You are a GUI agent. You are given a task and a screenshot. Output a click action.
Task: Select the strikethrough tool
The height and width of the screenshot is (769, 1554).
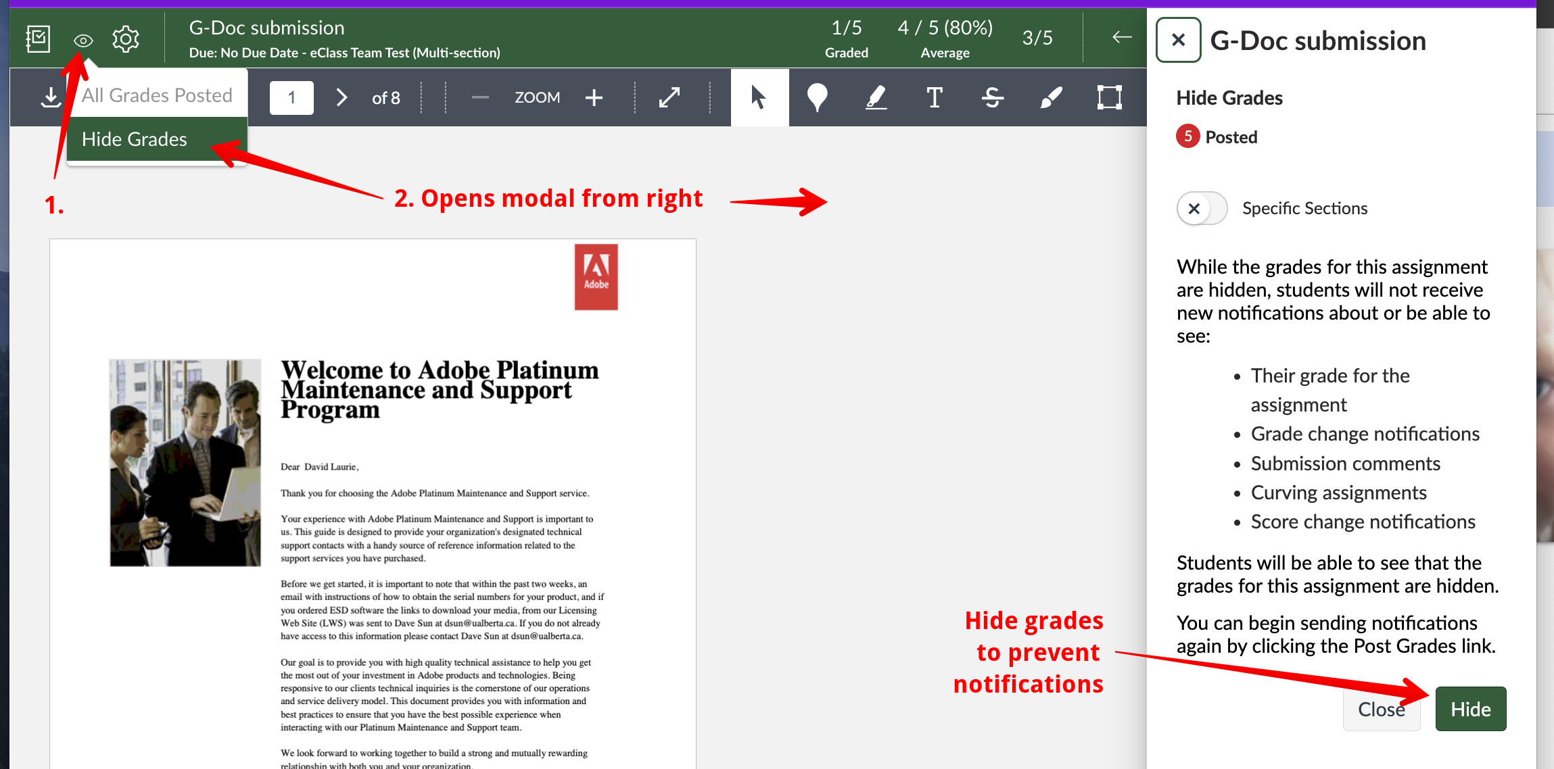click(x=992, y=96)
